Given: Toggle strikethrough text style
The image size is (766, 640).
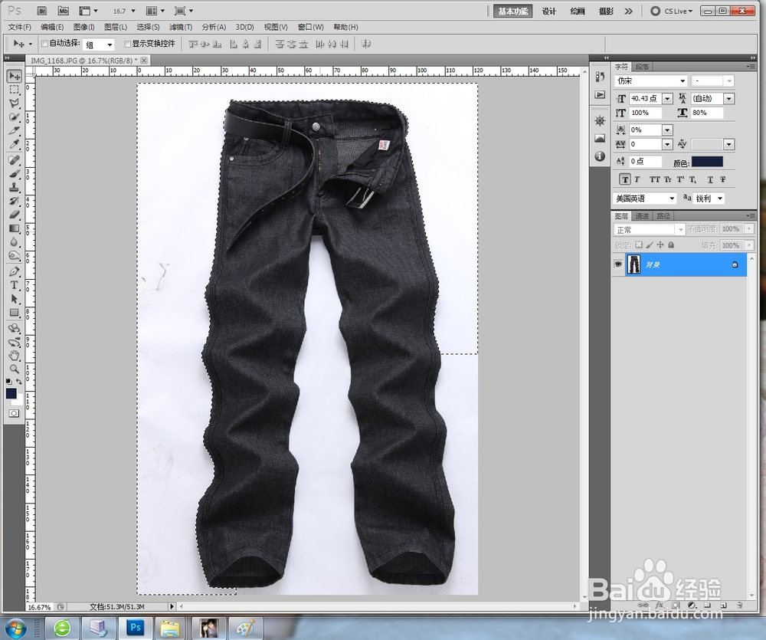Looking at the screenshot, I should [722, 179].
